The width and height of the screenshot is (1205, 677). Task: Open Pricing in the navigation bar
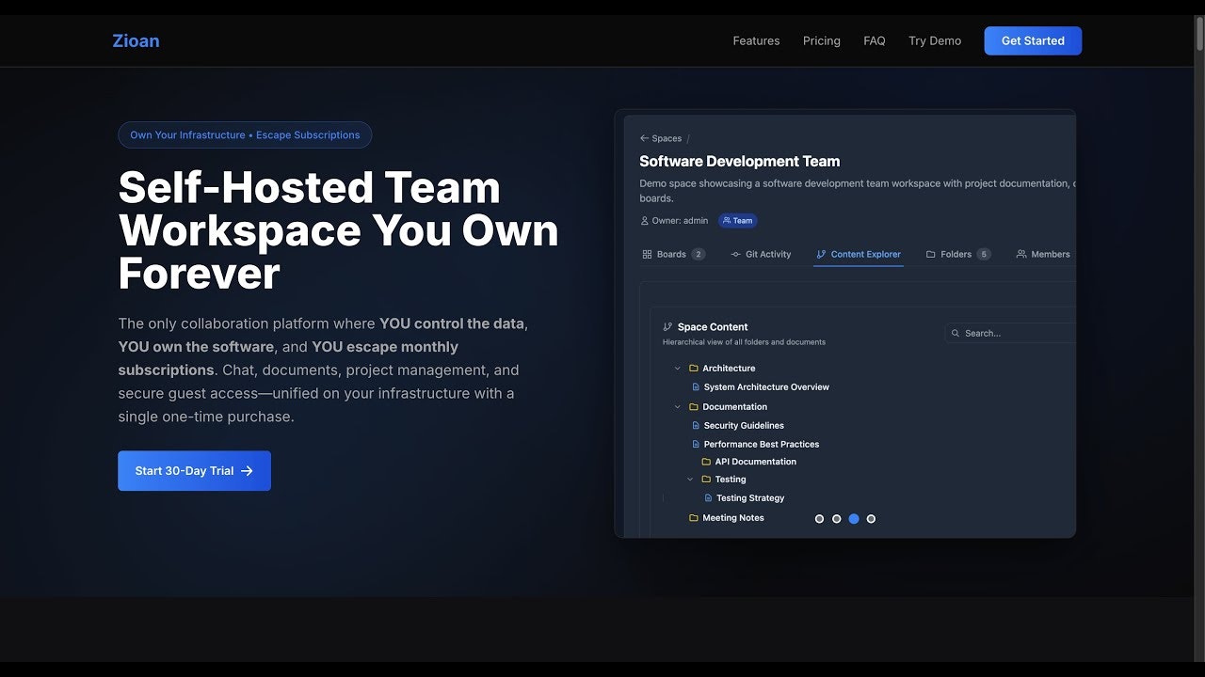tap(822, 40)
